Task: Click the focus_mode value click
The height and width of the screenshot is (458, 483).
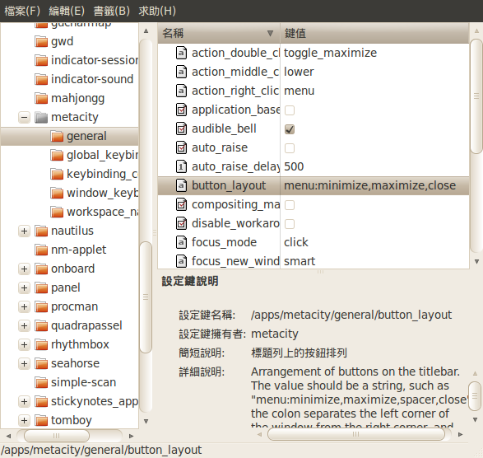Action: (x=295, y=242)
